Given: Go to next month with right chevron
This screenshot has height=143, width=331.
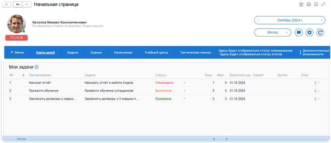Looking at the screenshot, I should pyautogui.click(x=322, y=20).
